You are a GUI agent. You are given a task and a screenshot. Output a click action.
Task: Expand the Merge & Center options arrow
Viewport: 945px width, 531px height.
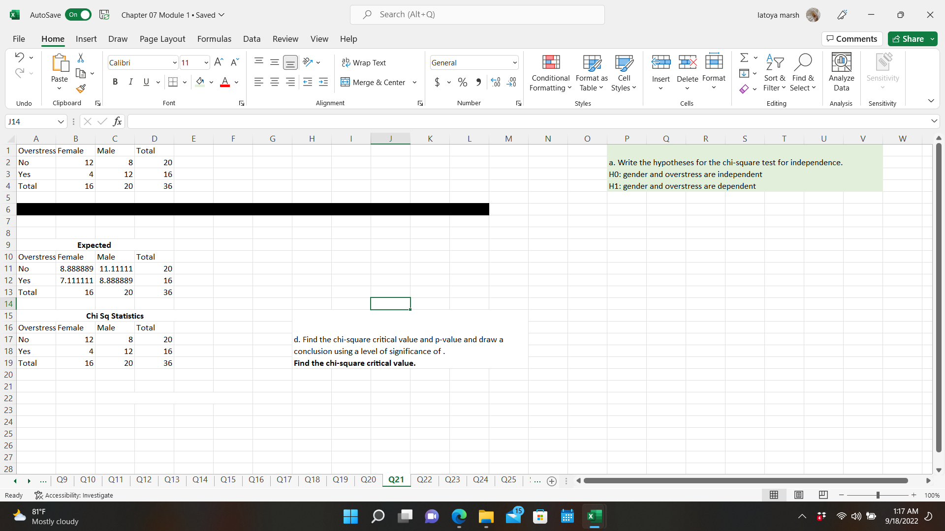click(x=414, y=83)
